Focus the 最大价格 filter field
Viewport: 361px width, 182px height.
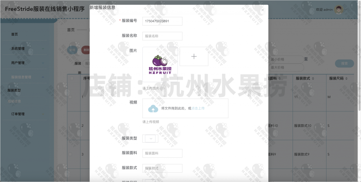pos(286,67)
